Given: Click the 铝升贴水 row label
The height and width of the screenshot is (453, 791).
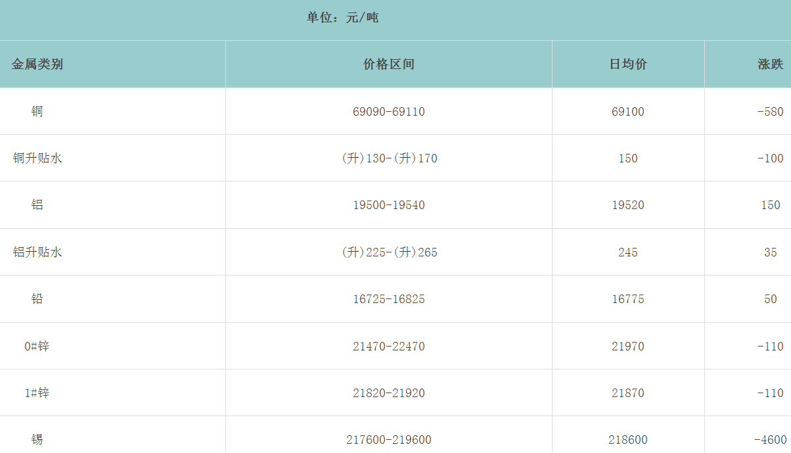Looking at the screenshot, I should tap(37, 252).
